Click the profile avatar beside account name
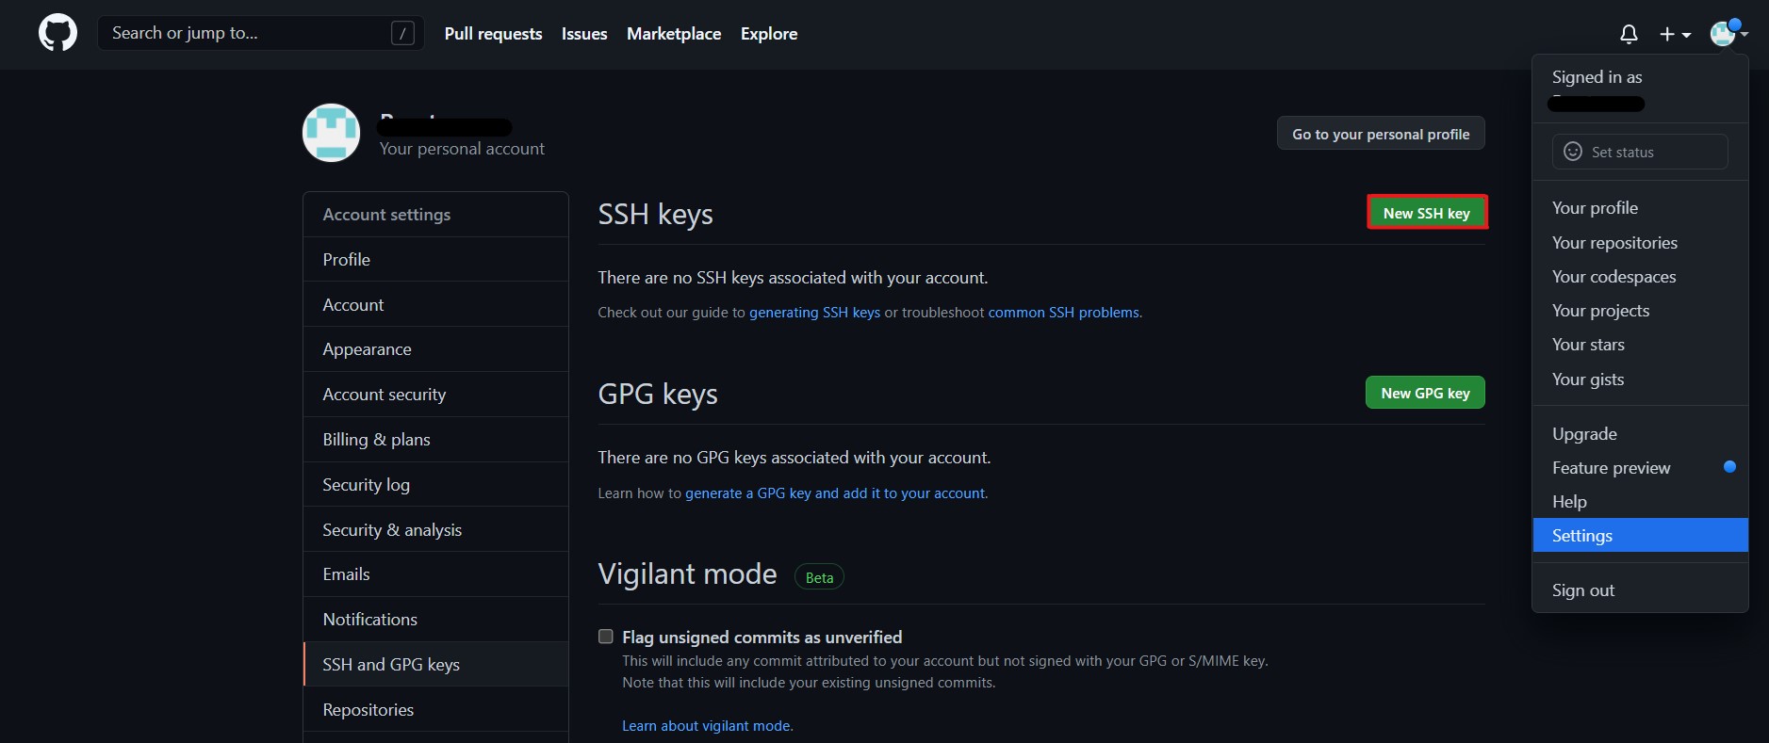Screen dimensions: 1769x743 331,133
